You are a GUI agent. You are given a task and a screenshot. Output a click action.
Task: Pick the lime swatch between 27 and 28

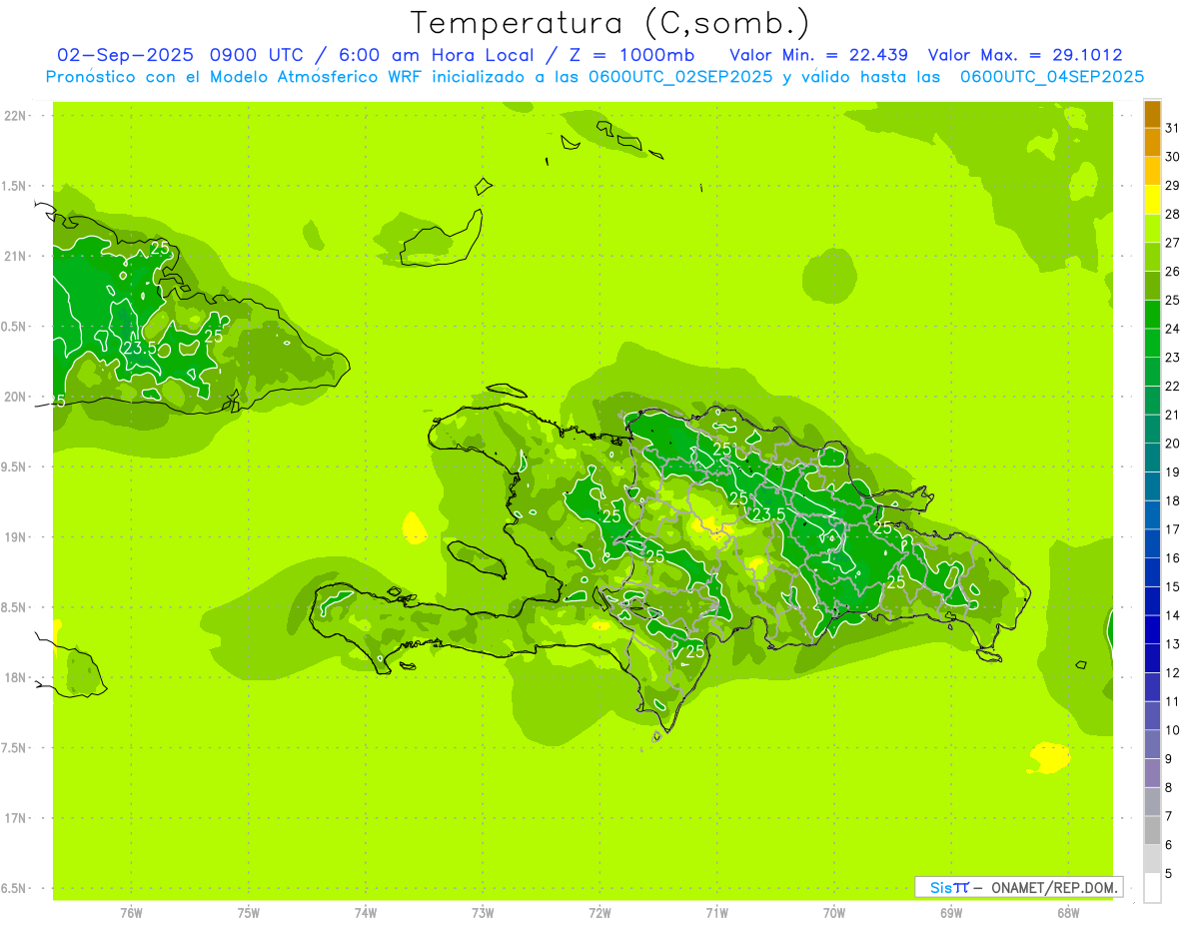[x=1152, y=228]
